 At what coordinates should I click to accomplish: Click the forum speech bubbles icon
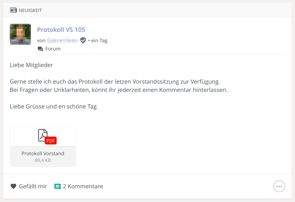(x=40, y=49)
